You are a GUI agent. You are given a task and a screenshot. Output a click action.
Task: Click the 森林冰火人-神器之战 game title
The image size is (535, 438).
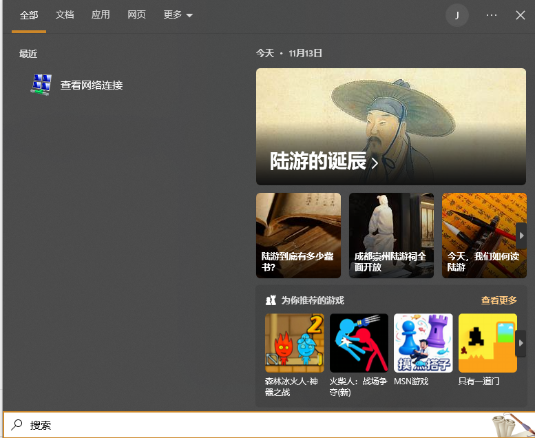pyautogui.click(x=291, y=387)
